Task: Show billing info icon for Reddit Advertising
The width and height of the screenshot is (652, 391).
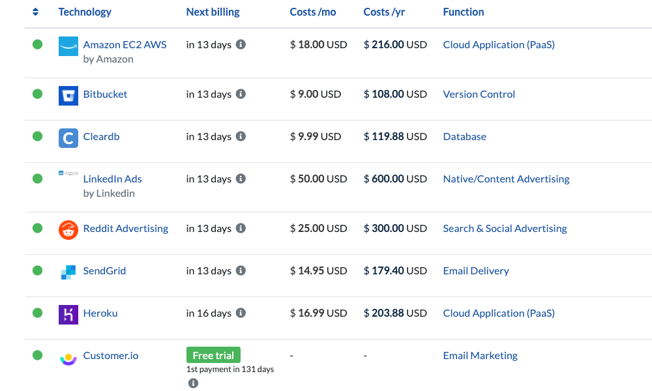Action: pos(241,228)
